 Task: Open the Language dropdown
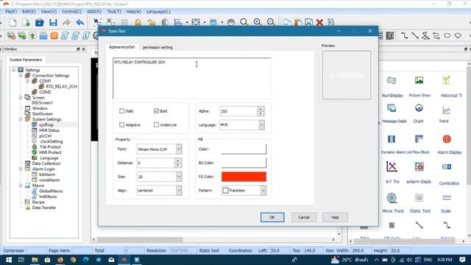coord(262,125)
